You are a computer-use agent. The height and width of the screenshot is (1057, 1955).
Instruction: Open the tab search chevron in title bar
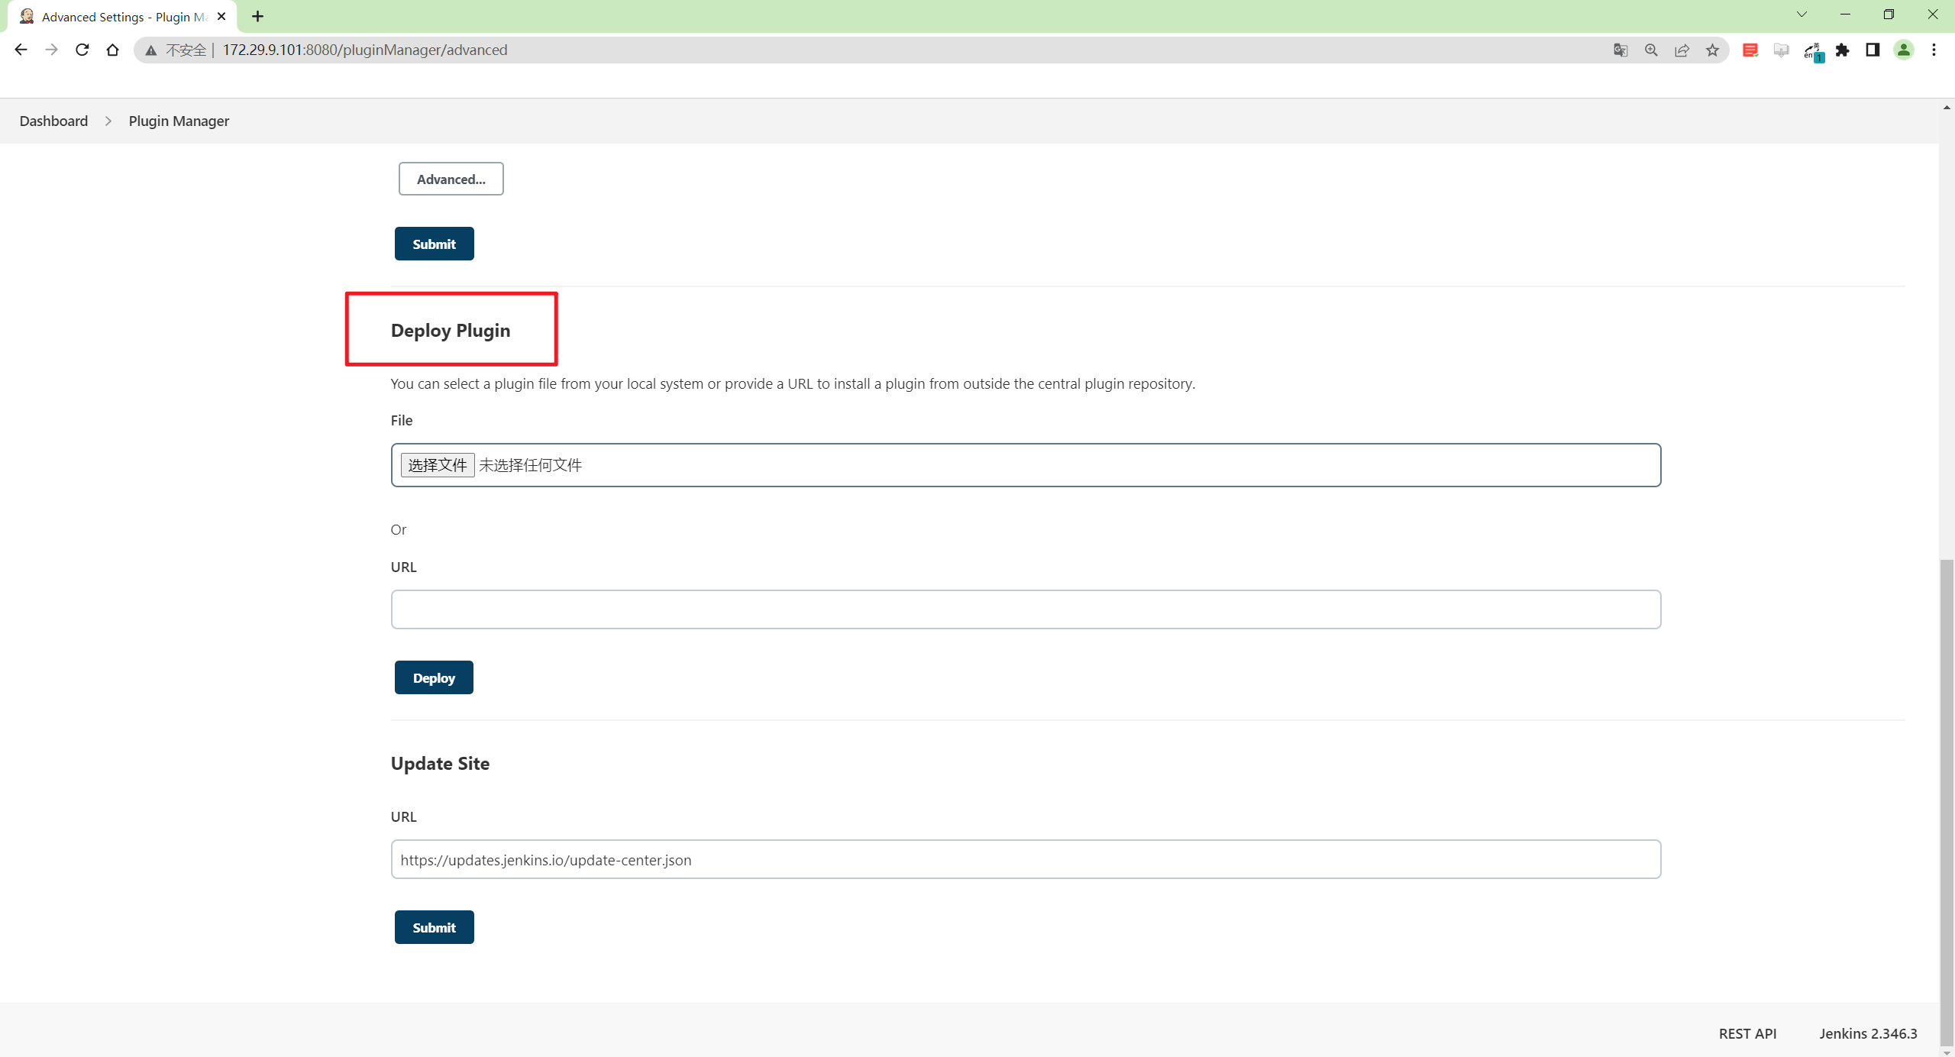pos(1802,15)
